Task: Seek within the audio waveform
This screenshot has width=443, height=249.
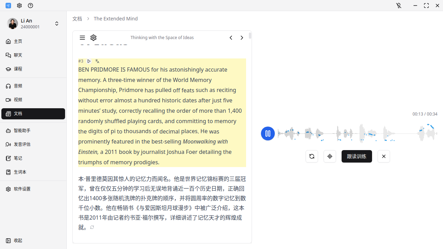Action: click(356, 133)
